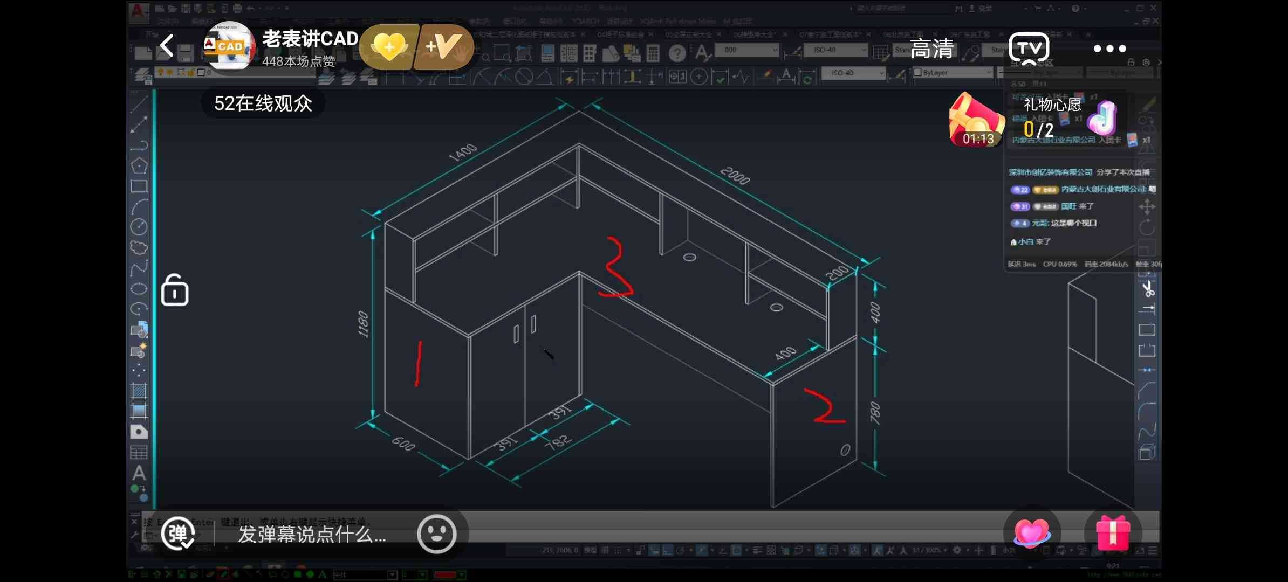Screen dimensions: 1288x582
Task: Open the upper ISO-40 dimension style dropdown
Action: point(836,50)
